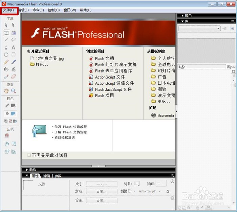Click the Distort option icon
237x212 pixels.
[7, 151]
